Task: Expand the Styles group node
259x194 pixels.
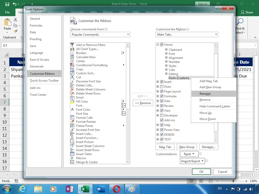Action: [166, 65]
